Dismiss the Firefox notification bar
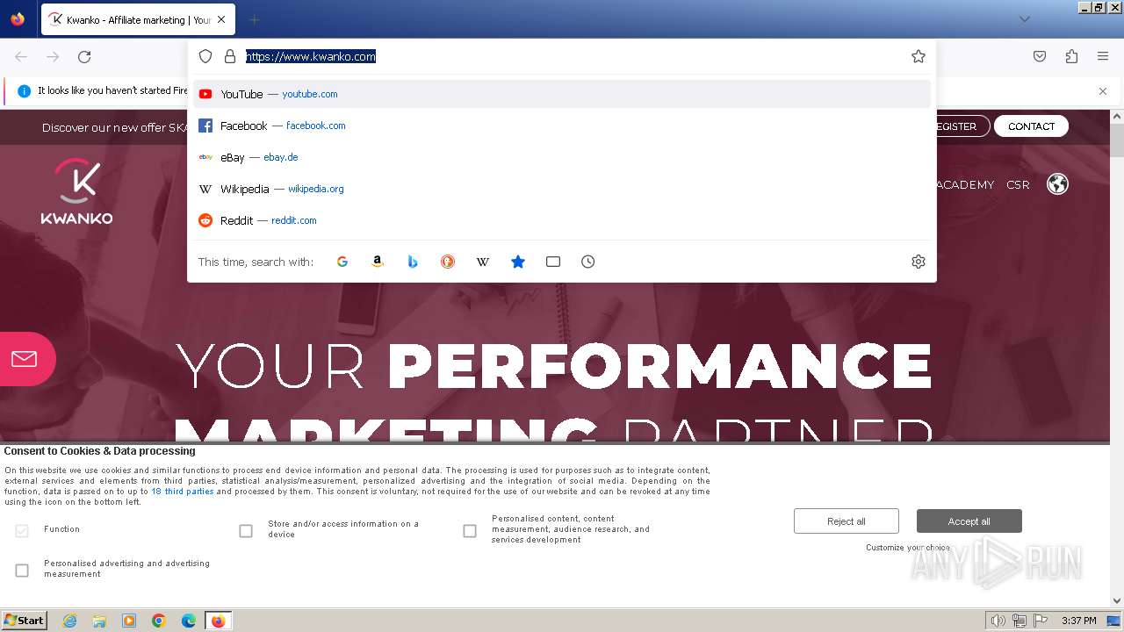Viewport: 1124px width, 632px height. [x=1103, y=91]
